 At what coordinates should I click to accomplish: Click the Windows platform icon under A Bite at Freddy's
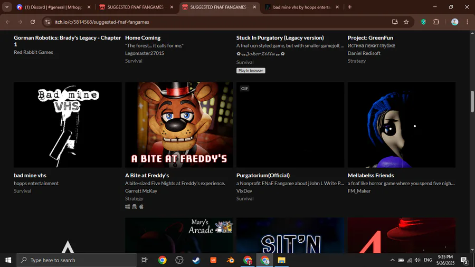pyautogui.click(x=128, y=206)
